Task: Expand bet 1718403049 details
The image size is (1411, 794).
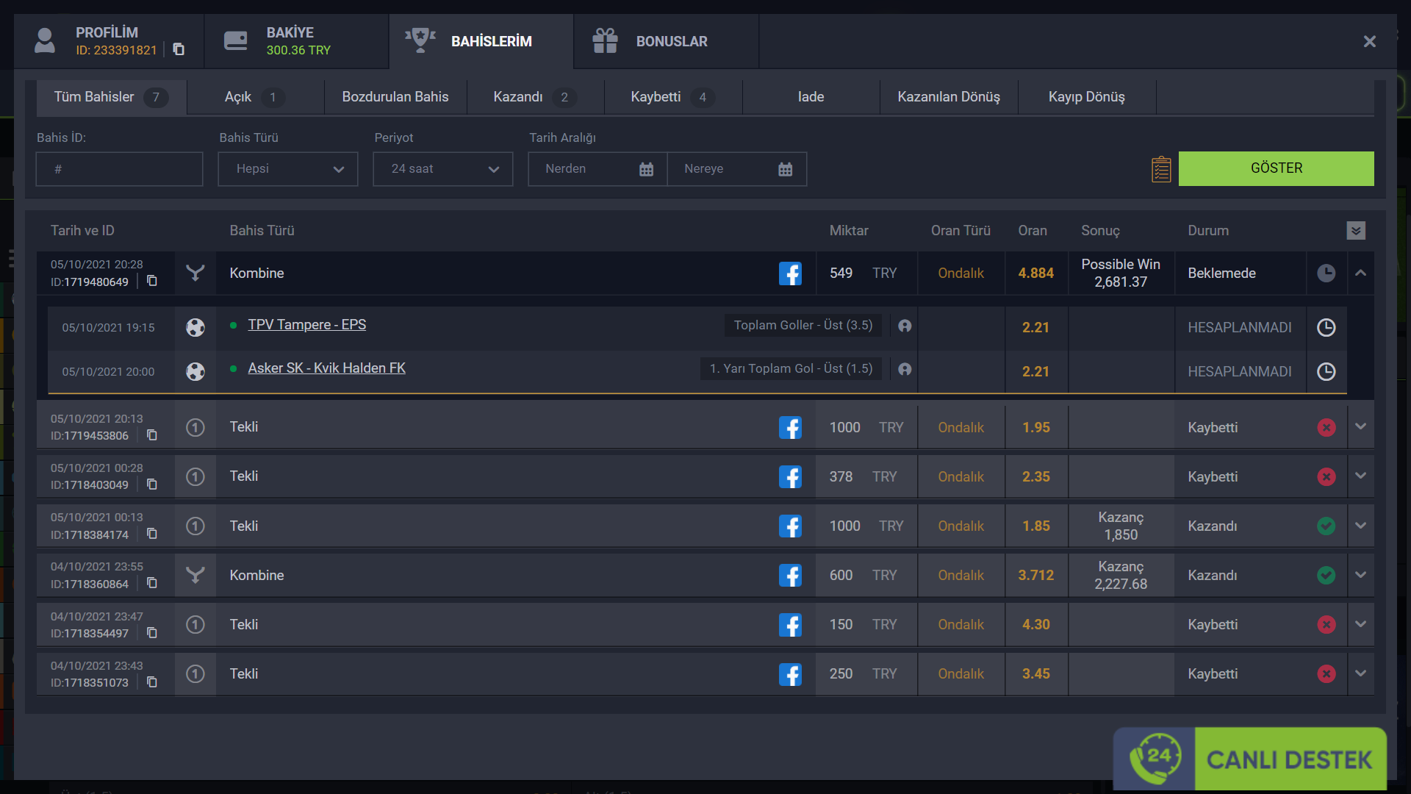Action: click(1360, 476)
